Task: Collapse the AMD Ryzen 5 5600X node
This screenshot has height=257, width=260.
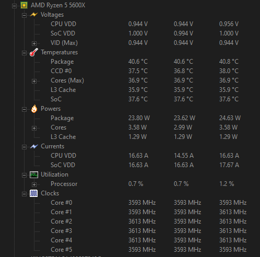Action: pos(14,6)
